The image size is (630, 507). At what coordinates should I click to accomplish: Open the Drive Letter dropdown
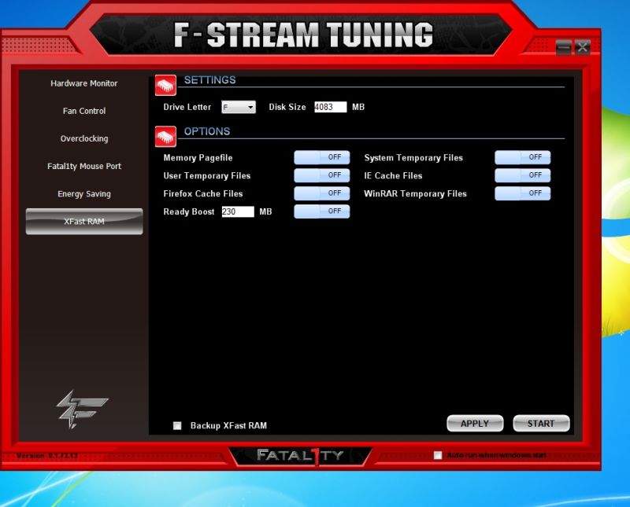pyautogui.click(x=239, y=107)
